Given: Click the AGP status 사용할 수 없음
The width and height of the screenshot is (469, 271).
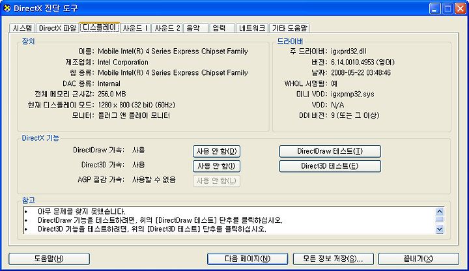Looking at the screenshot, I should (154, 180).
